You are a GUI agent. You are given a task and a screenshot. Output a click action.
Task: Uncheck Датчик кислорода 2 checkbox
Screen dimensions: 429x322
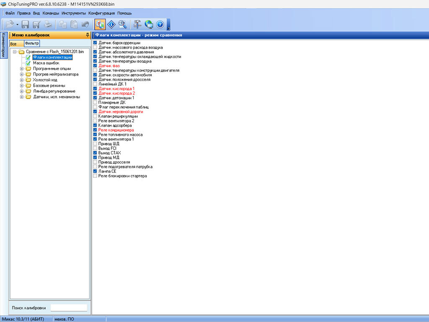pos(95,93)
